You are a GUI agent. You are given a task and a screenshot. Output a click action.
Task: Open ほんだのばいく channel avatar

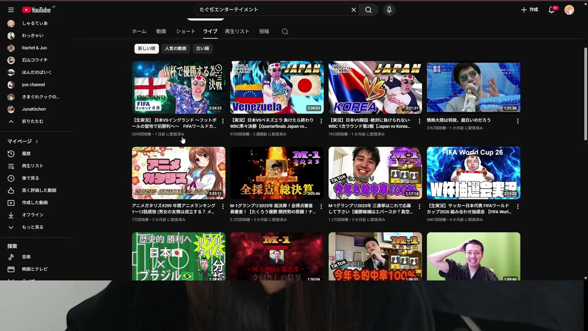coord(11,72)
